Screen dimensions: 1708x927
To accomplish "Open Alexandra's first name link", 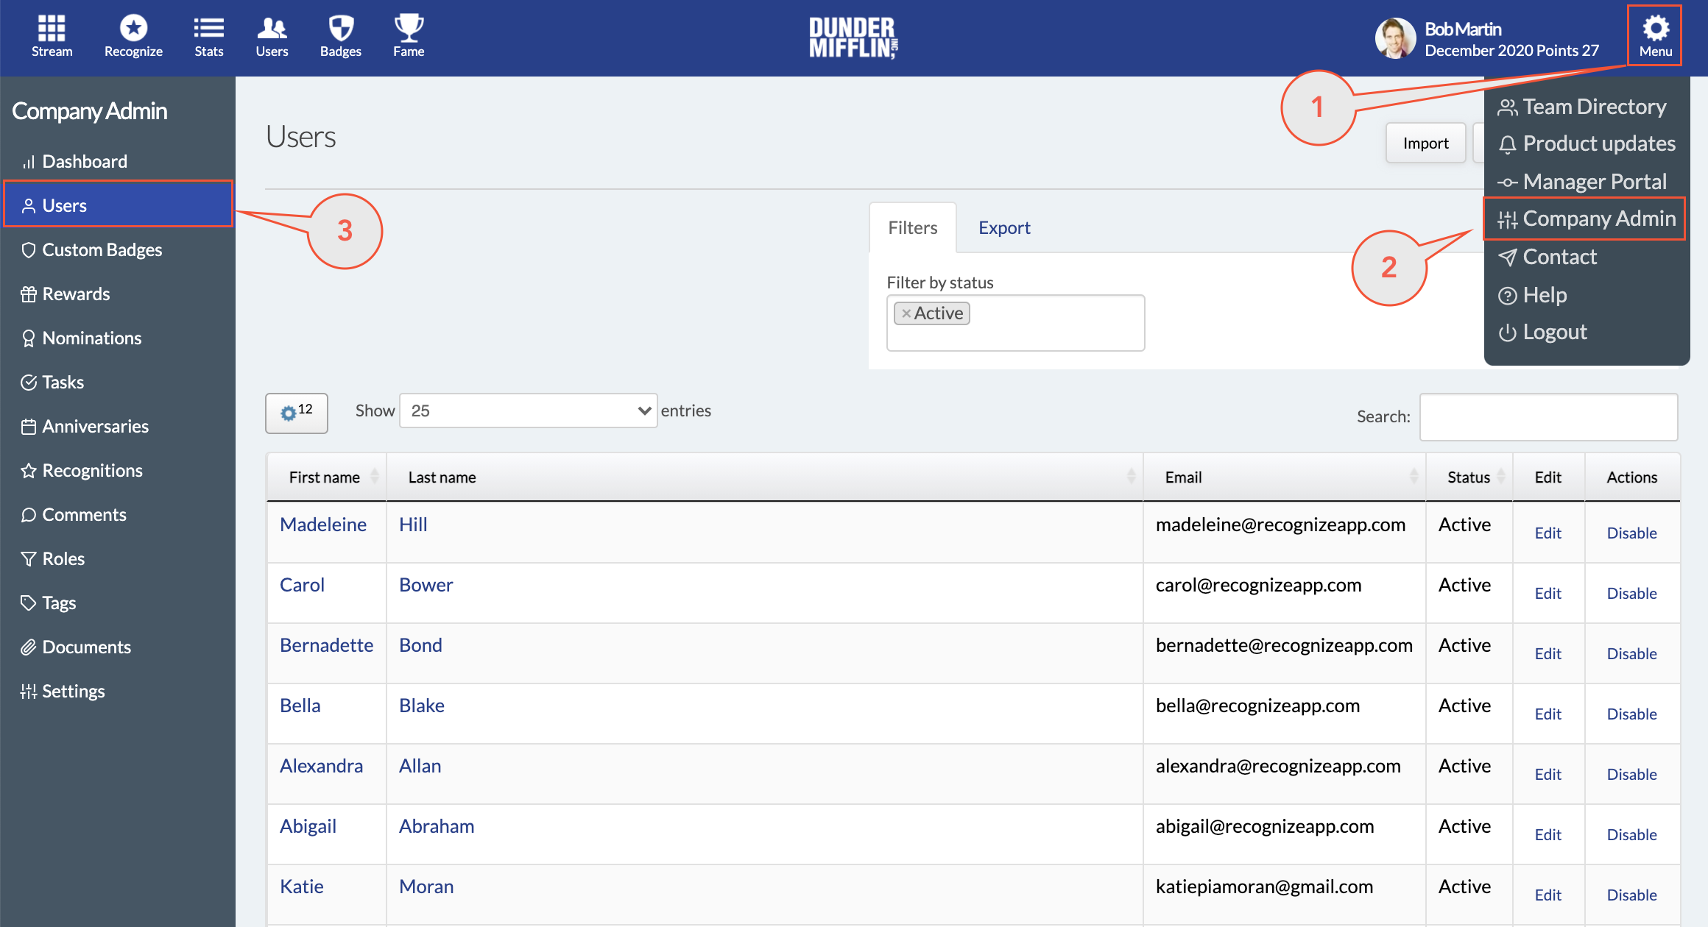I will pyautogui.click(x=321, y=766).
